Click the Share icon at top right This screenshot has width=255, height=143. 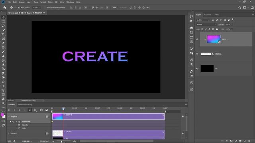click(x=252, y=8)
